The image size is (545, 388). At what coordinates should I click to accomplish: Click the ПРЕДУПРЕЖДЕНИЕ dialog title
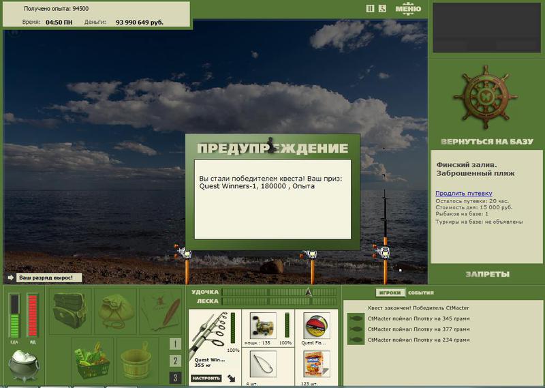click(272, 148)
